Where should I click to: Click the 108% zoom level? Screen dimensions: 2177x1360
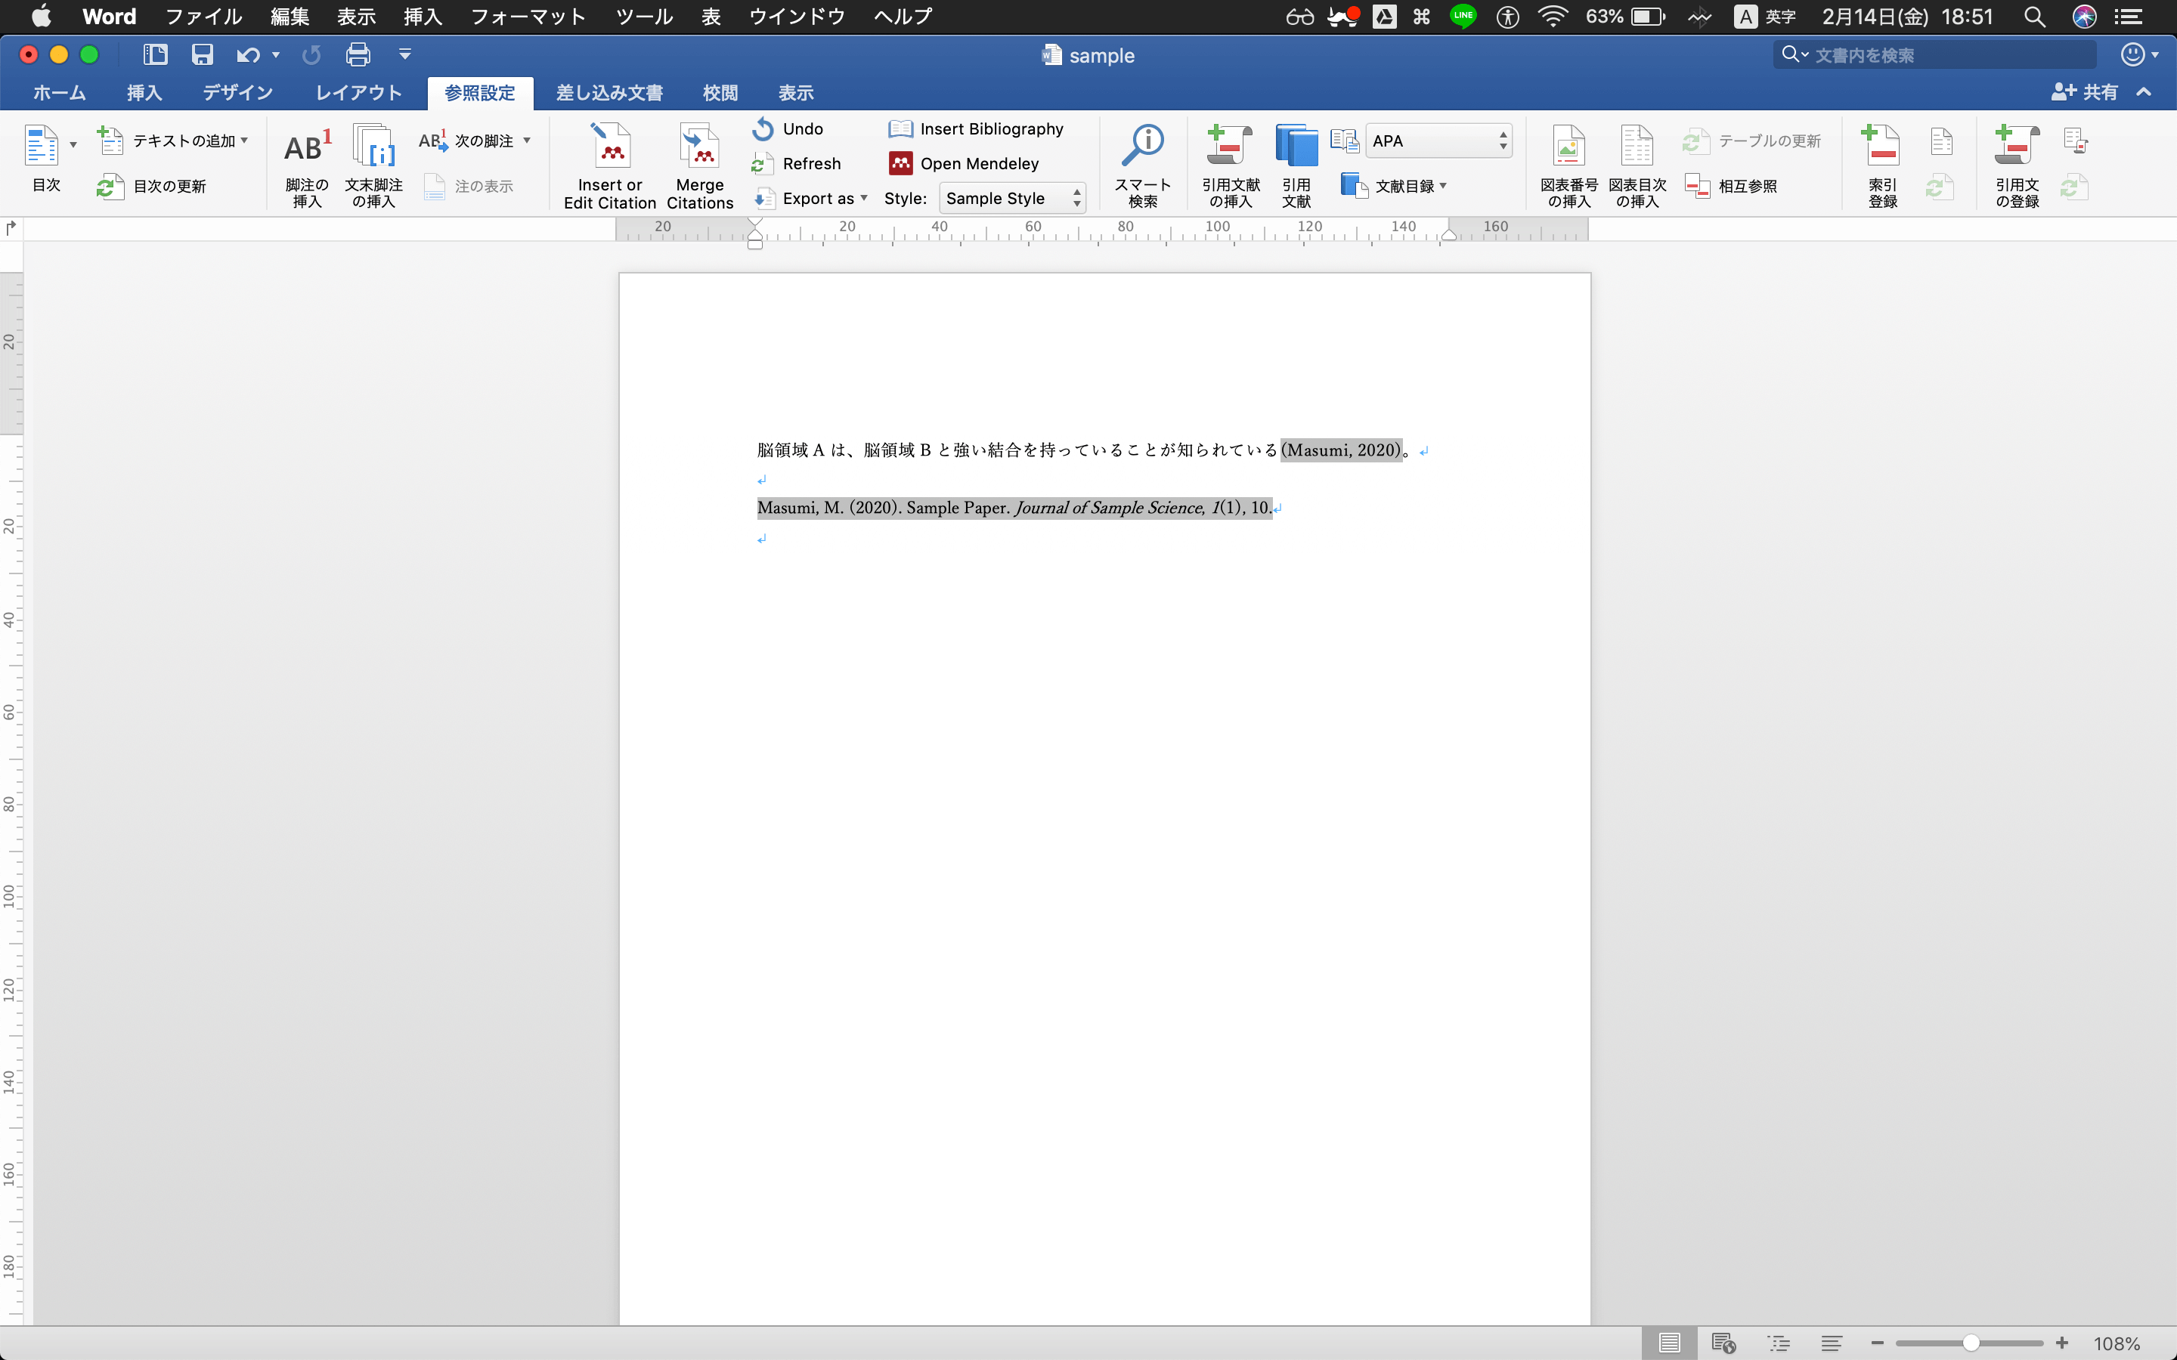pos(2116,1343)
